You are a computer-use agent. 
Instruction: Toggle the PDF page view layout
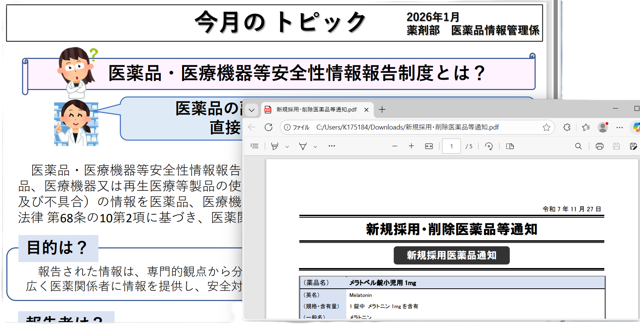510,146
